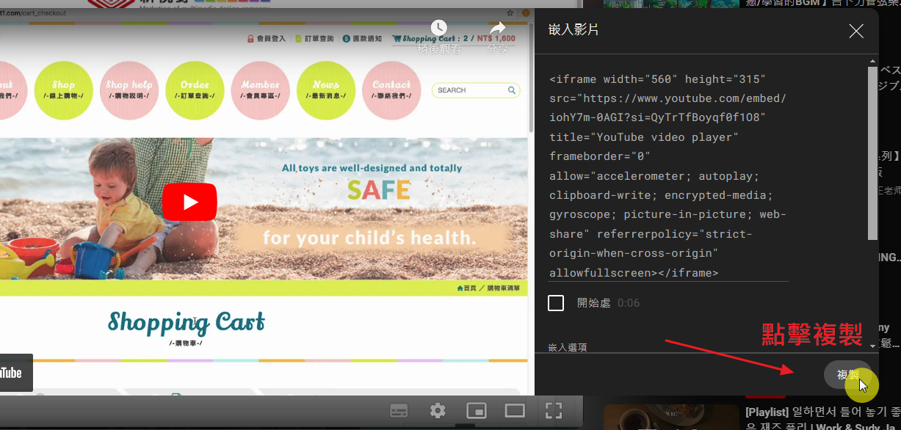The image size is (901, 430).
Task: Click the 匯款通知 remittance notice link
Action: 367,39
